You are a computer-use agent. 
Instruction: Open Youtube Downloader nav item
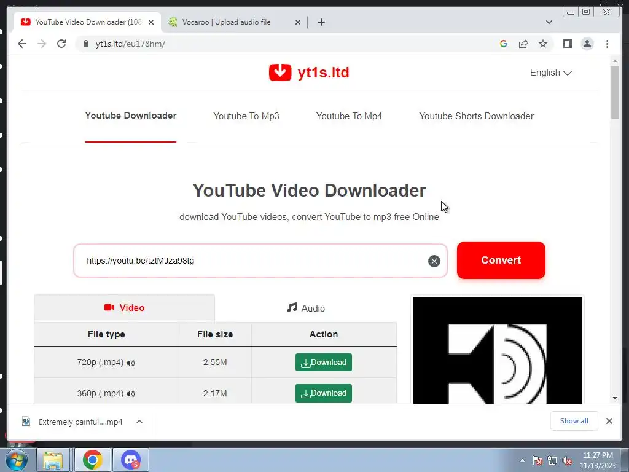coord(131,116)
